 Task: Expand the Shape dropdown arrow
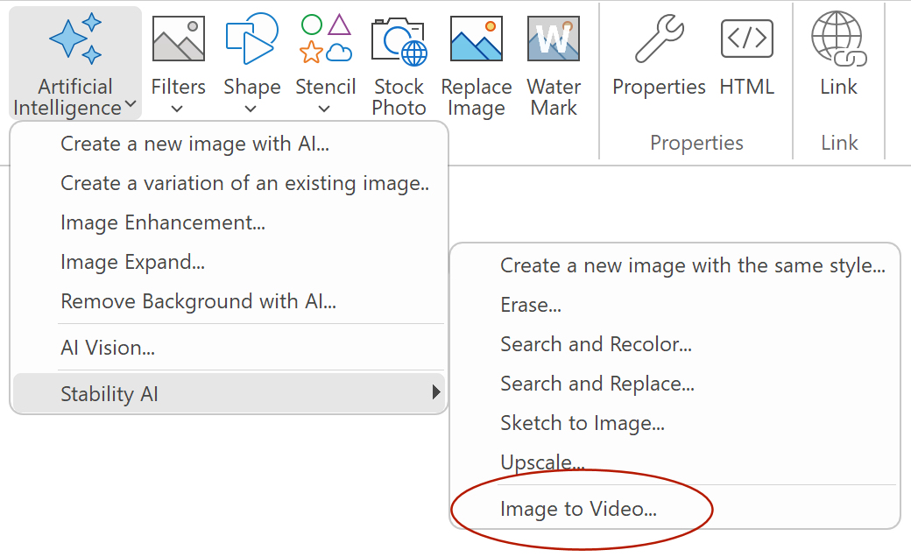[251, 109]
